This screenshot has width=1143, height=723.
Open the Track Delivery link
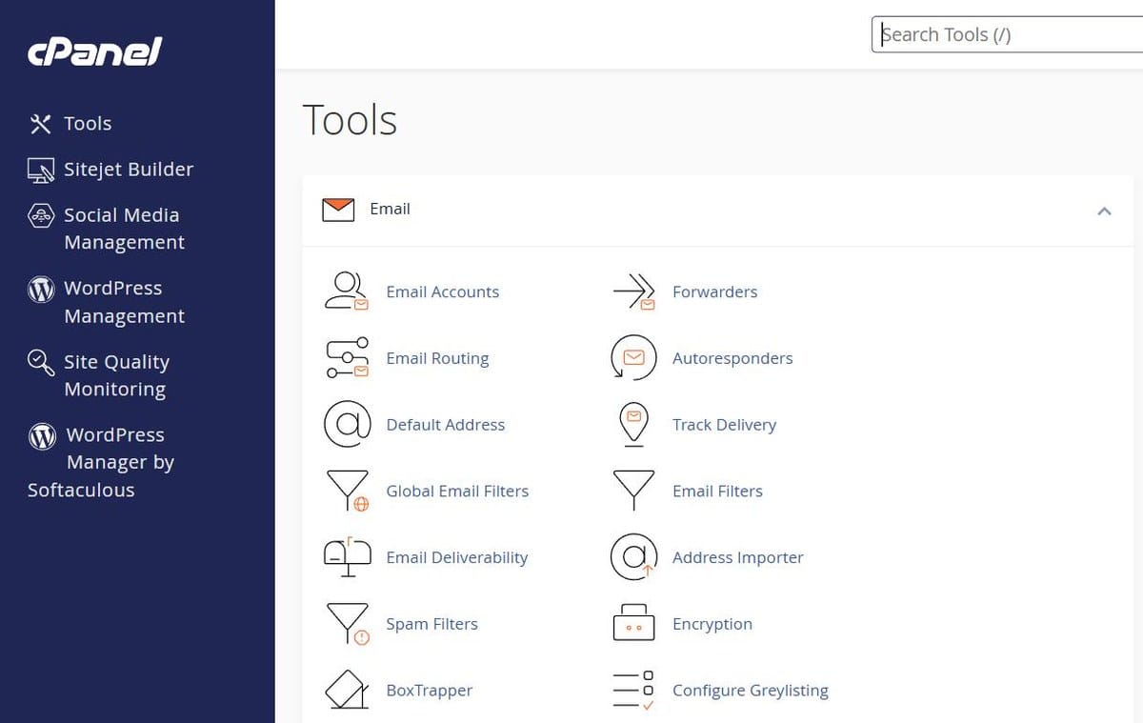click(x=724, y=425)
